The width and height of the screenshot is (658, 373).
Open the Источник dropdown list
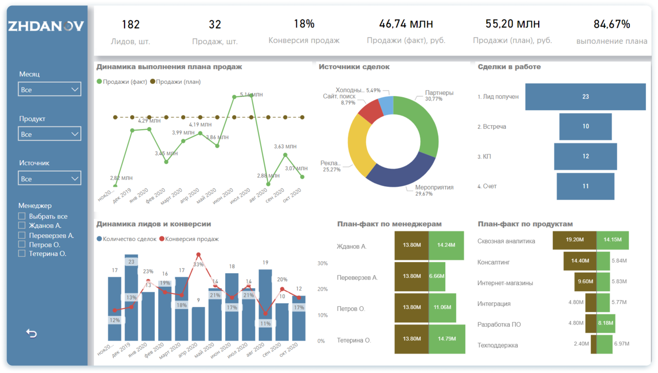click(x=49, y=178)
